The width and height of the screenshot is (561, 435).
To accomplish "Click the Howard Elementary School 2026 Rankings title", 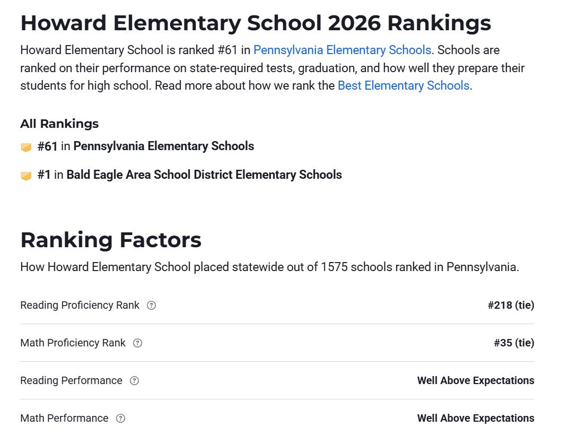I will pyautogui.click(x=256, y=23).
